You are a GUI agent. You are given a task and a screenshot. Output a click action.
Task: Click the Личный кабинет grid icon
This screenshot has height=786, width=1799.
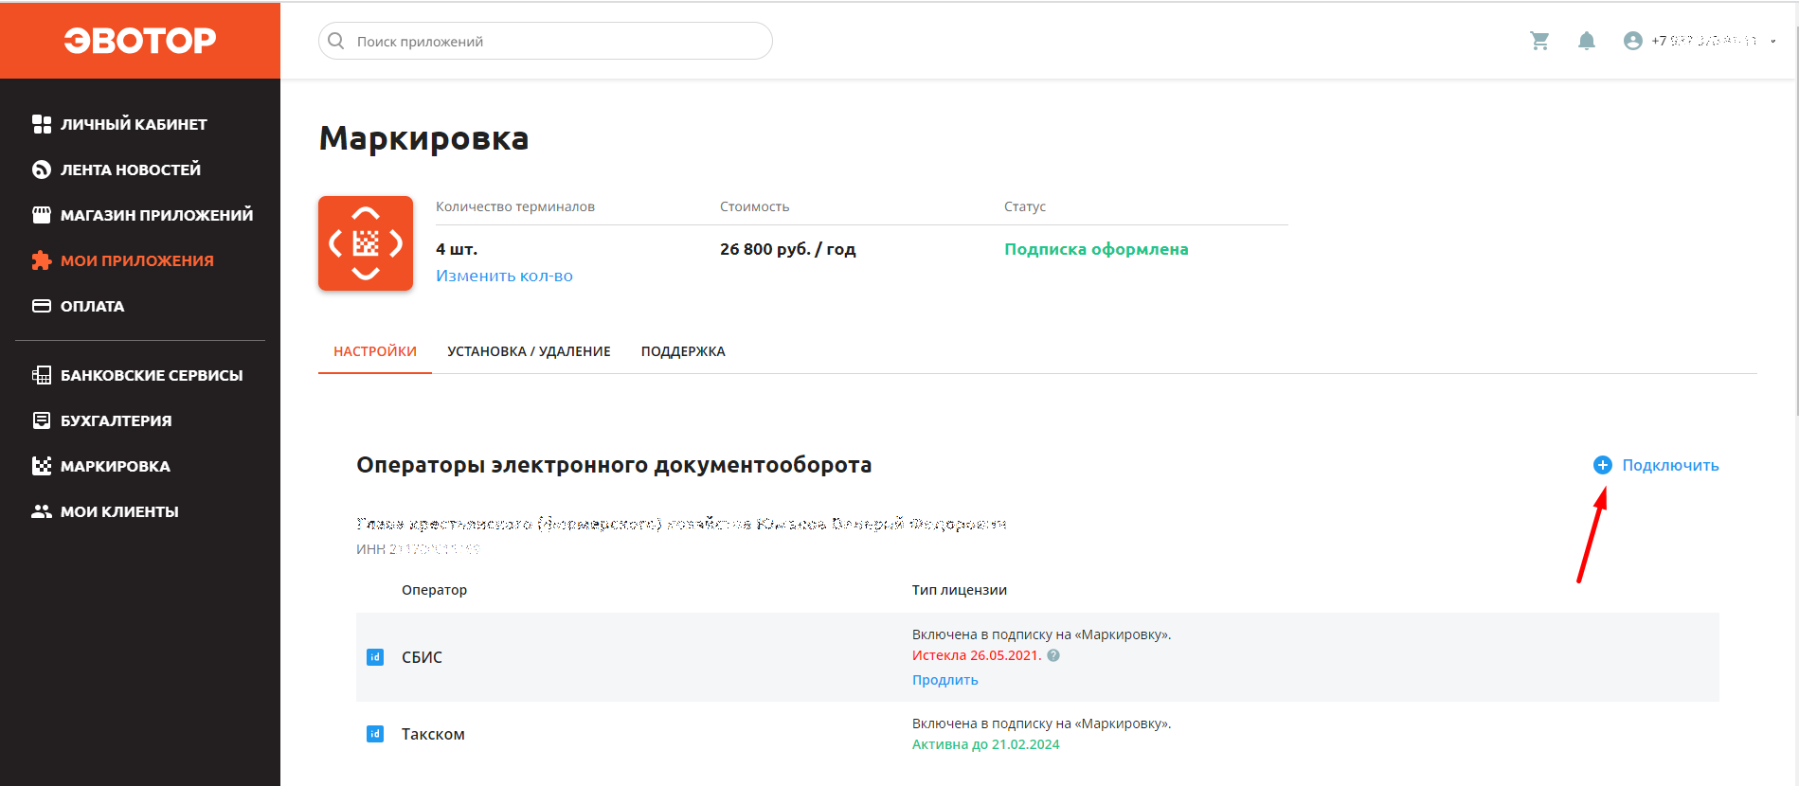42,124
